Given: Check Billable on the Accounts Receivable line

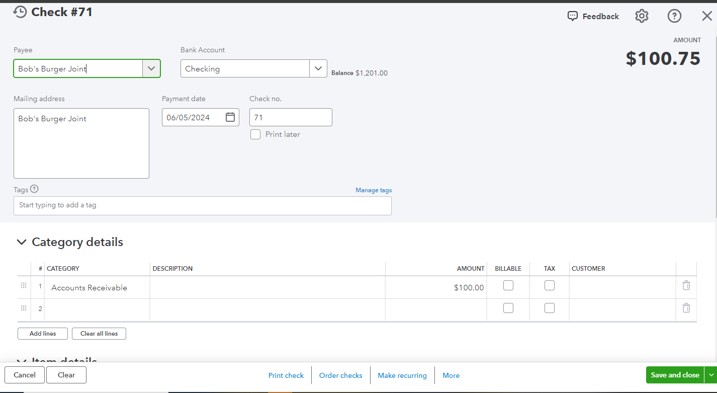Looking at the screenshot, I should point(508,285).
